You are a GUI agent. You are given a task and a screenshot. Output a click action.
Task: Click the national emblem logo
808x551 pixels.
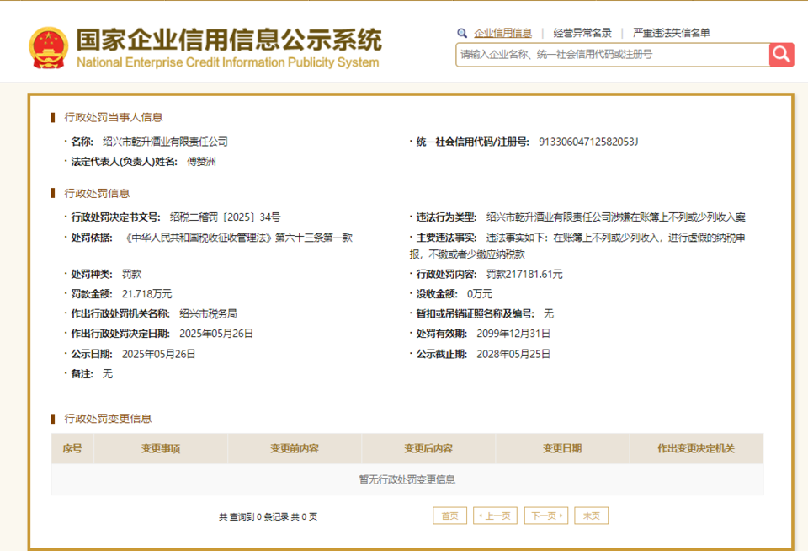point(49,45)
